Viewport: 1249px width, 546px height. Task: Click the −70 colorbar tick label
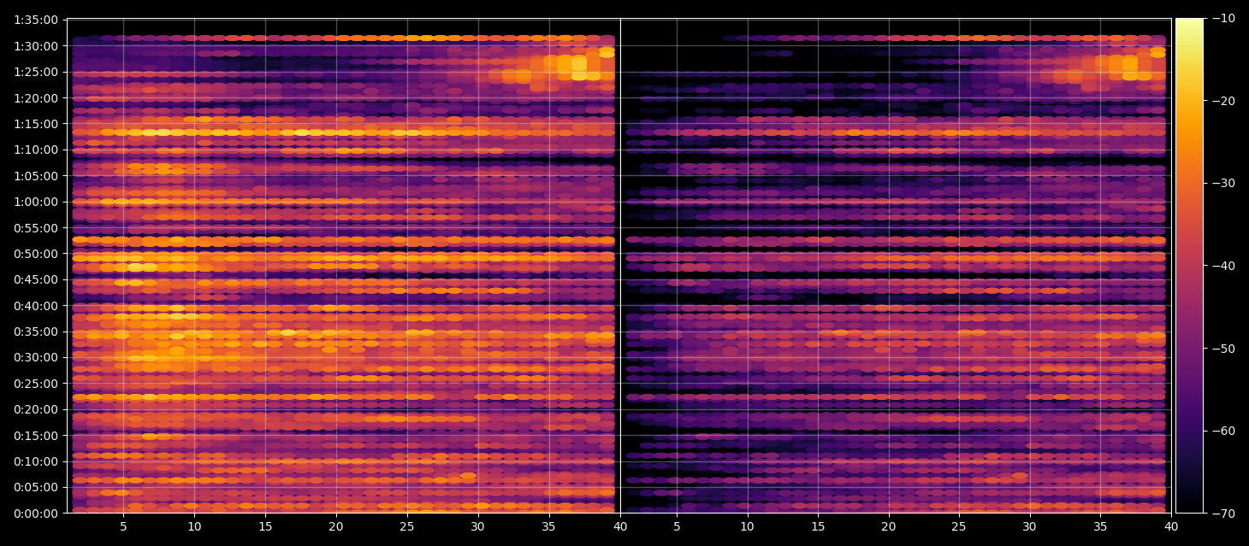tap(1222, 513)
